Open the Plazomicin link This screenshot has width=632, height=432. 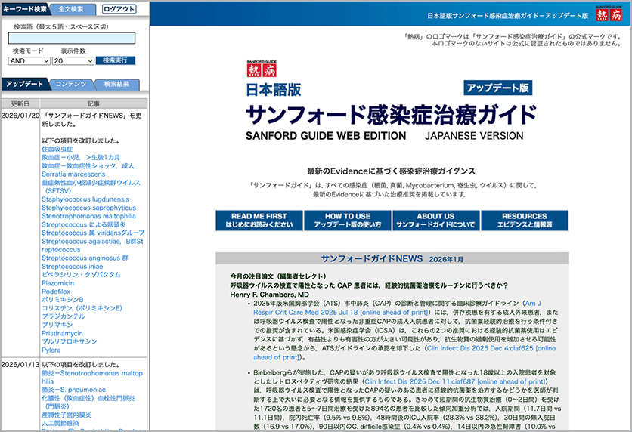tap(57, 283)
